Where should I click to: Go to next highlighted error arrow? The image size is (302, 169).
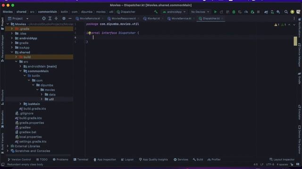(294, 25)
